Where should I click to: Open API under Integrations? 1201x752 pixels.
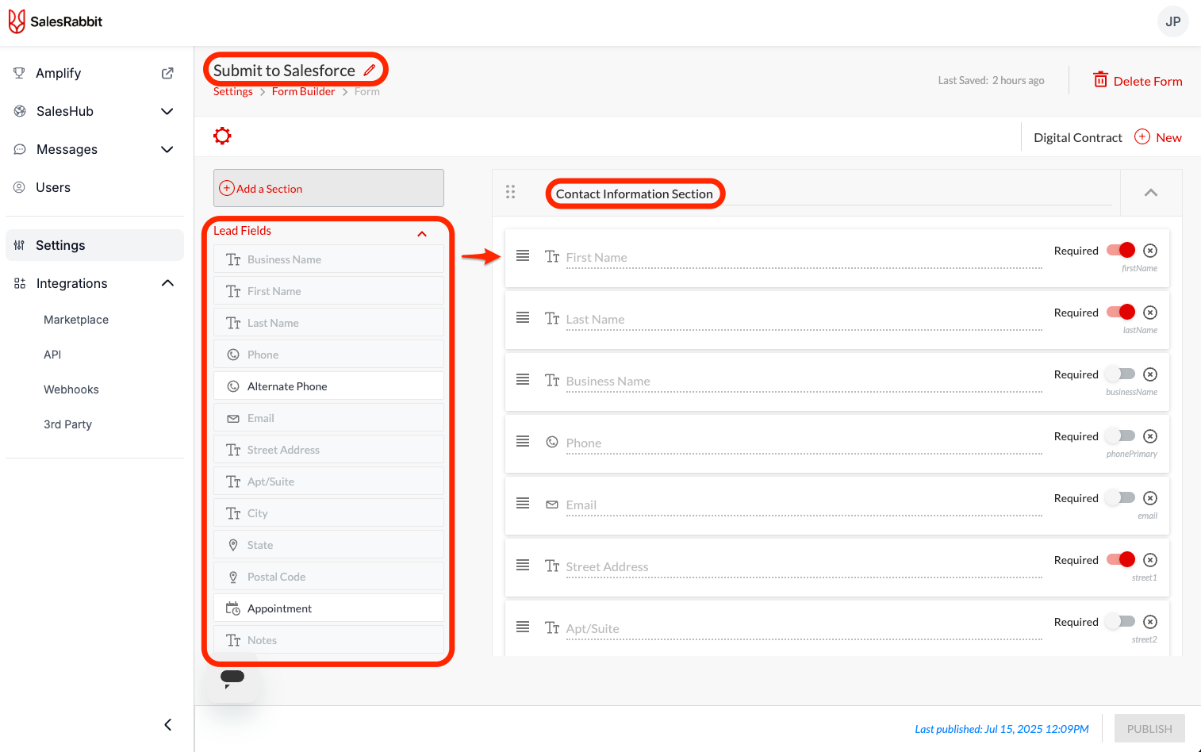[52, 355]
